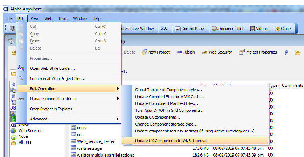This screenshot has width=304, height=157.
Task: Click the New Project icon
Action: [x=144, y=52]
